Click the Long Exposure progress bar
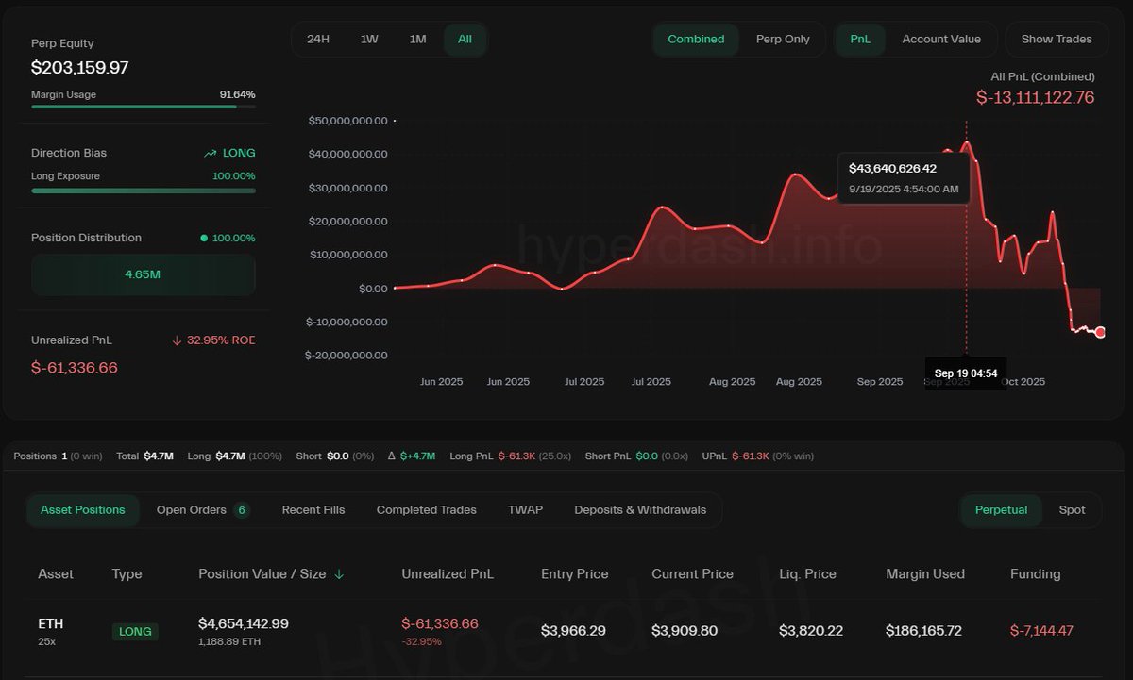The width and height of the screenshot is (1133, 680). pyautogui.click(x=144, y=191)
